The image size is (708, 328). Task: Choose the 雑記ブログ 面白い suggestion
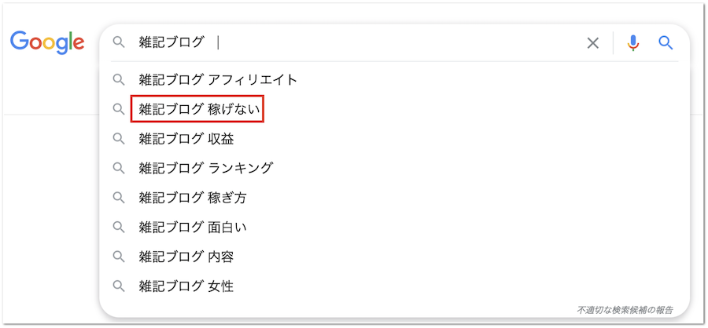coord(193,228)
